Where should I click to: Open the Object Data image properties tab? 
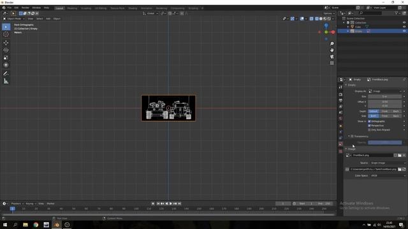pyautogui.click(x=340, y=144)
